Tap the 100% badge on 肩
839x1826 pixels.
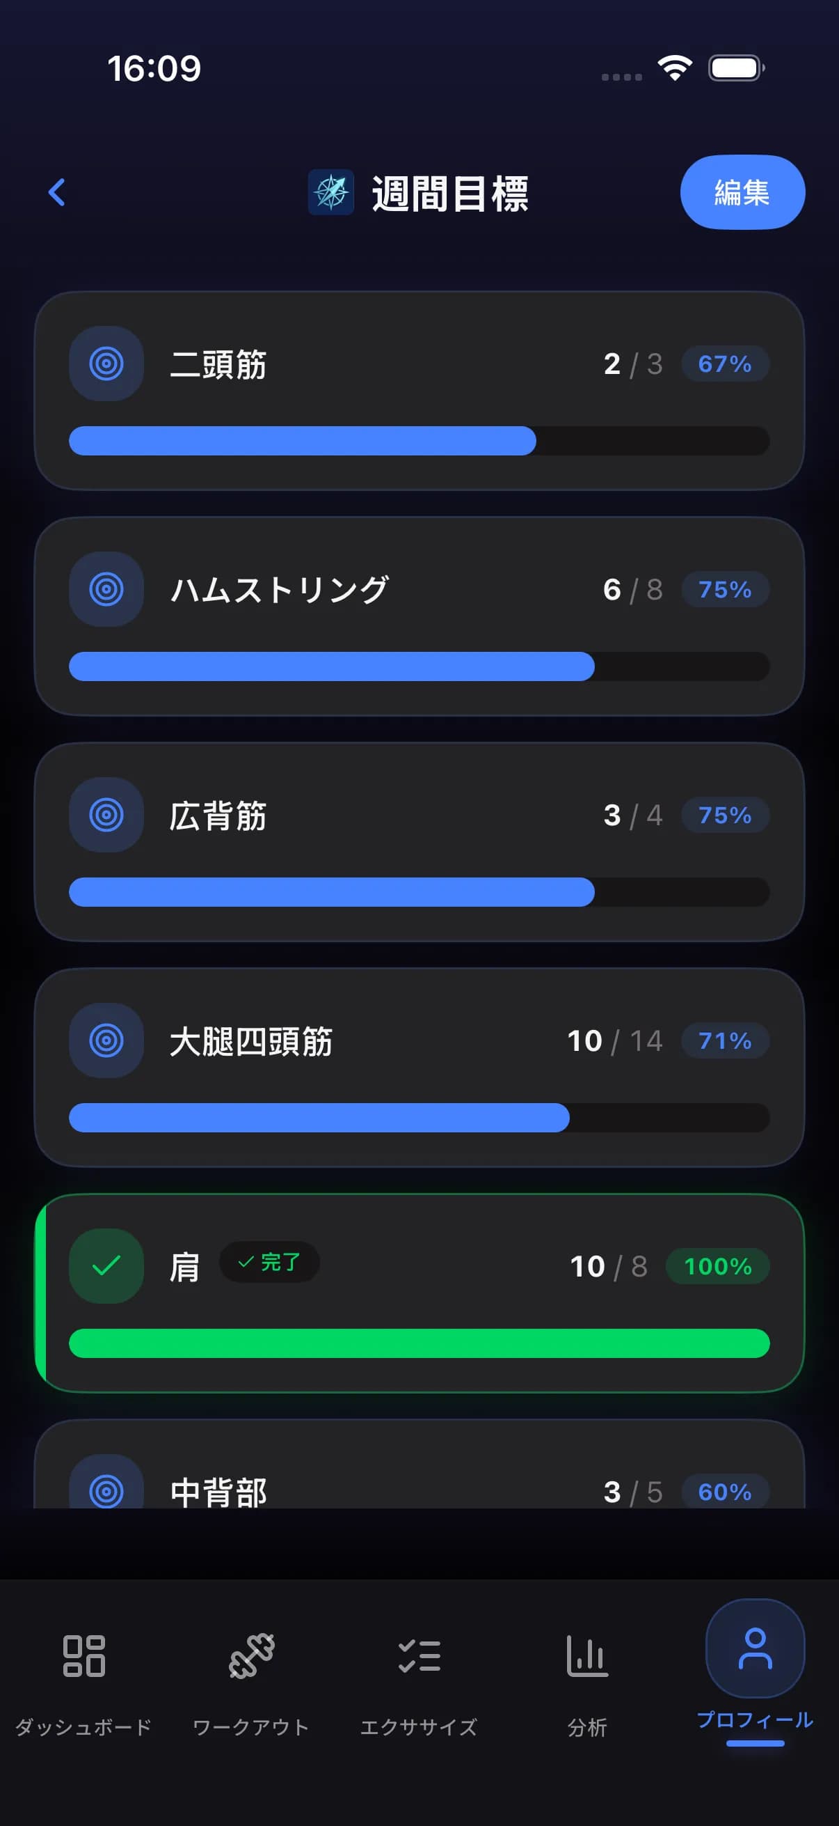click(717, 1266)
